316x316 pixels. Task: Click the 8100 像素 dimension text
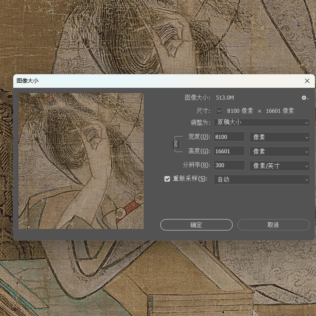click(x=240, y=111)
